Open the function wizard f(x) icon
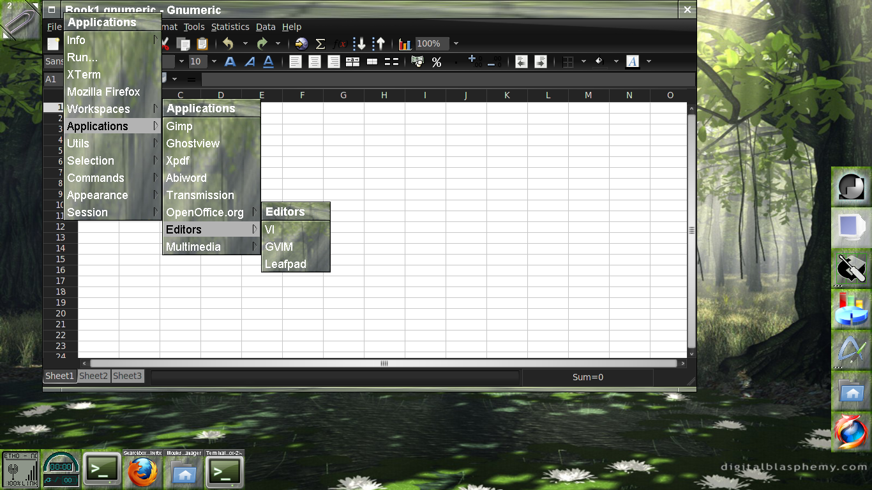 (x=340, y=44)
